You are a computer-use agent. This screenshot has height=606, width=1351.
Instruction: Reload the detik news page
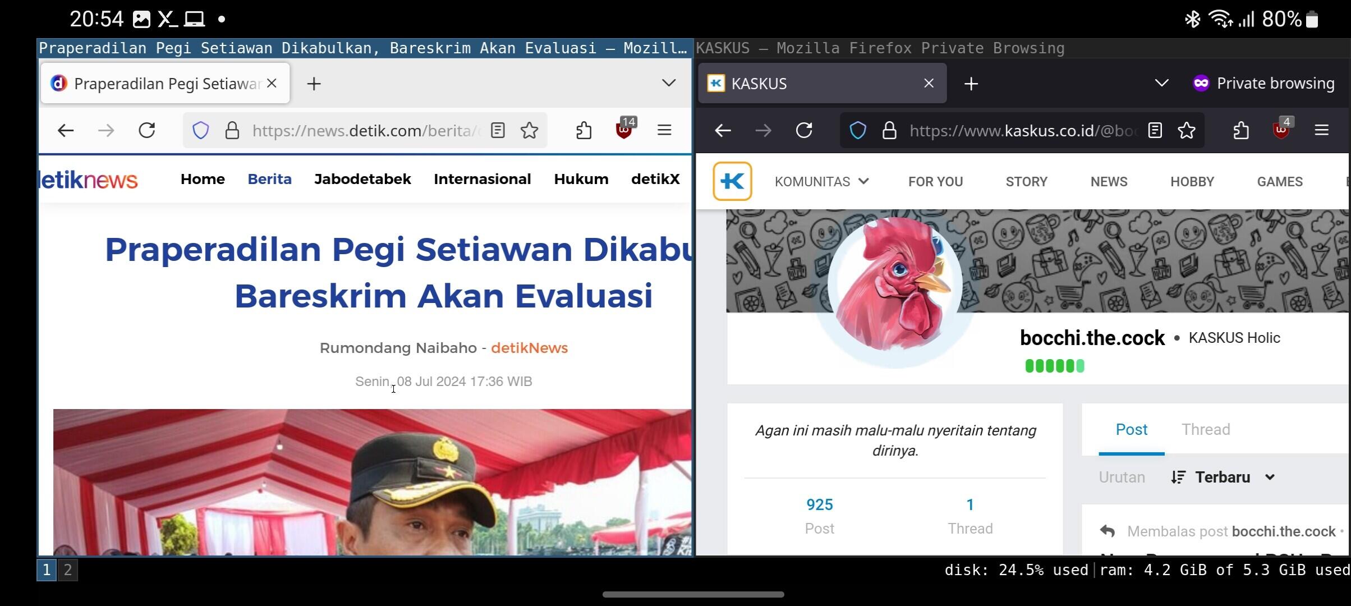147,131
